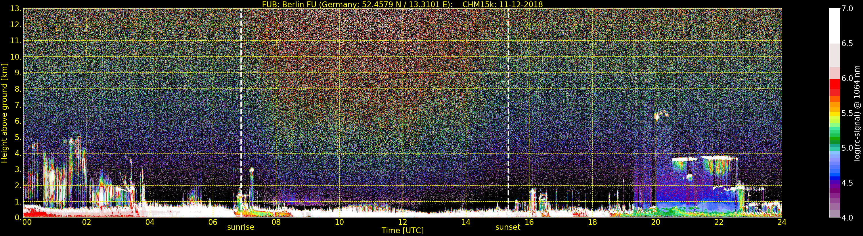Click the '14' time tick label
The height and width of the screenshot is (236, 863).
pos(466,222)
